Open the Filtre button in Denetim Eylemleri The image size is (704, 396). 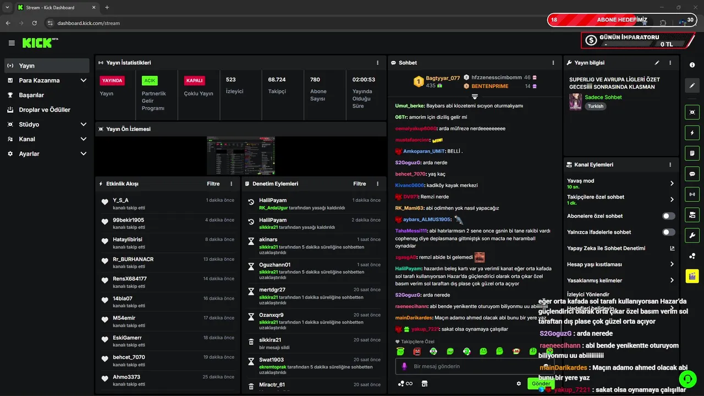coord(359,184)
